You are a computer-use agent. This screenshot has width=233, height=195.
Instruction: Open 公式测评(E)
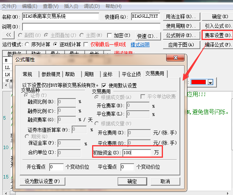click(181, 36)
